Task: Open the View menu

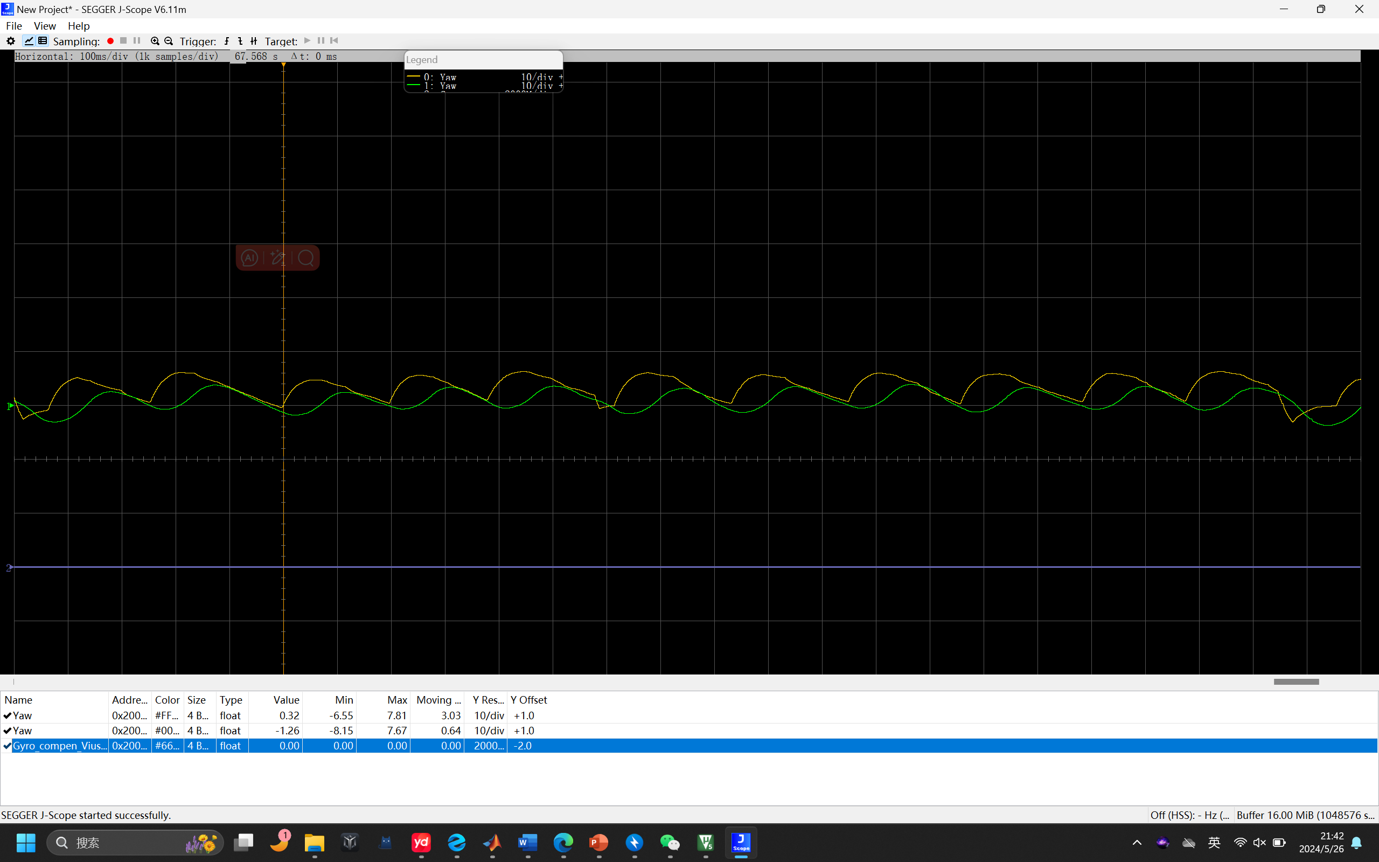Action: coord(45,26)
